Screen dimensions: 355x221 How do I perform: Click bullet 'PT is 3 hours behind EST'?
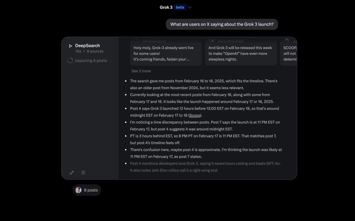point(203,139)
